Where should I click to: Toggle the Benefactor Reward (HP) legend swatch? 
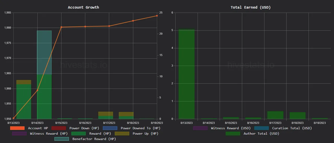[62, 139]
